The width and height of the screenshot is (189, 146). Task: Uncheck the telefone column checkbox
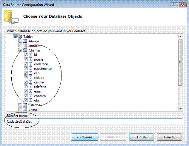click(26, 87)
